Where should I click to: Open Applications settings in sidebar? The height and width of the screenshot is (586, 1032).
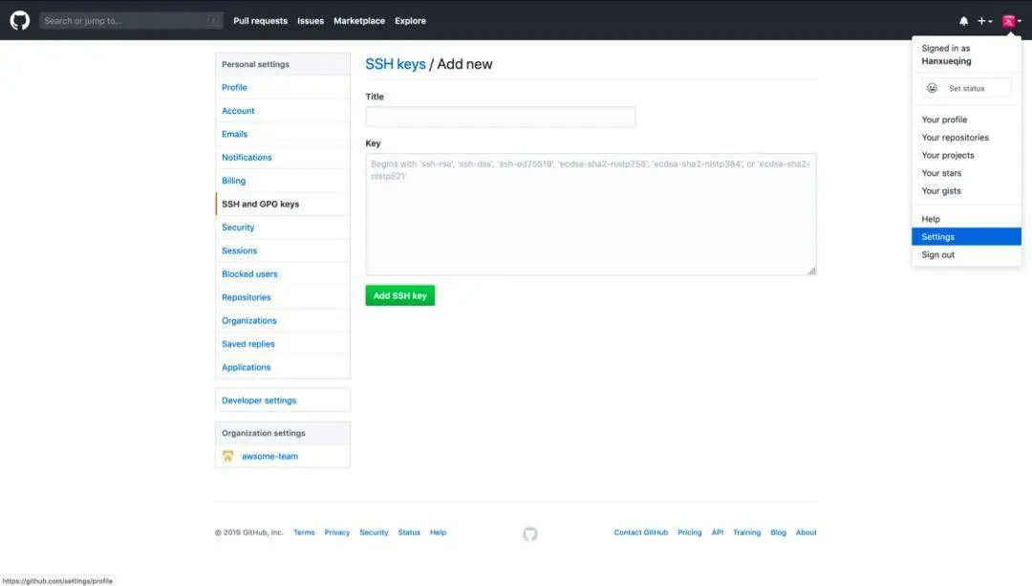coord(282,367)
